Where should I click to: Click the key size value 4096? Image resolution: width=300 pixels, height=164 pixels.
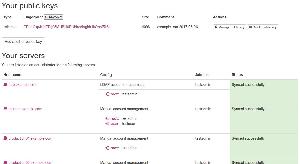click(x=146, y=27)
